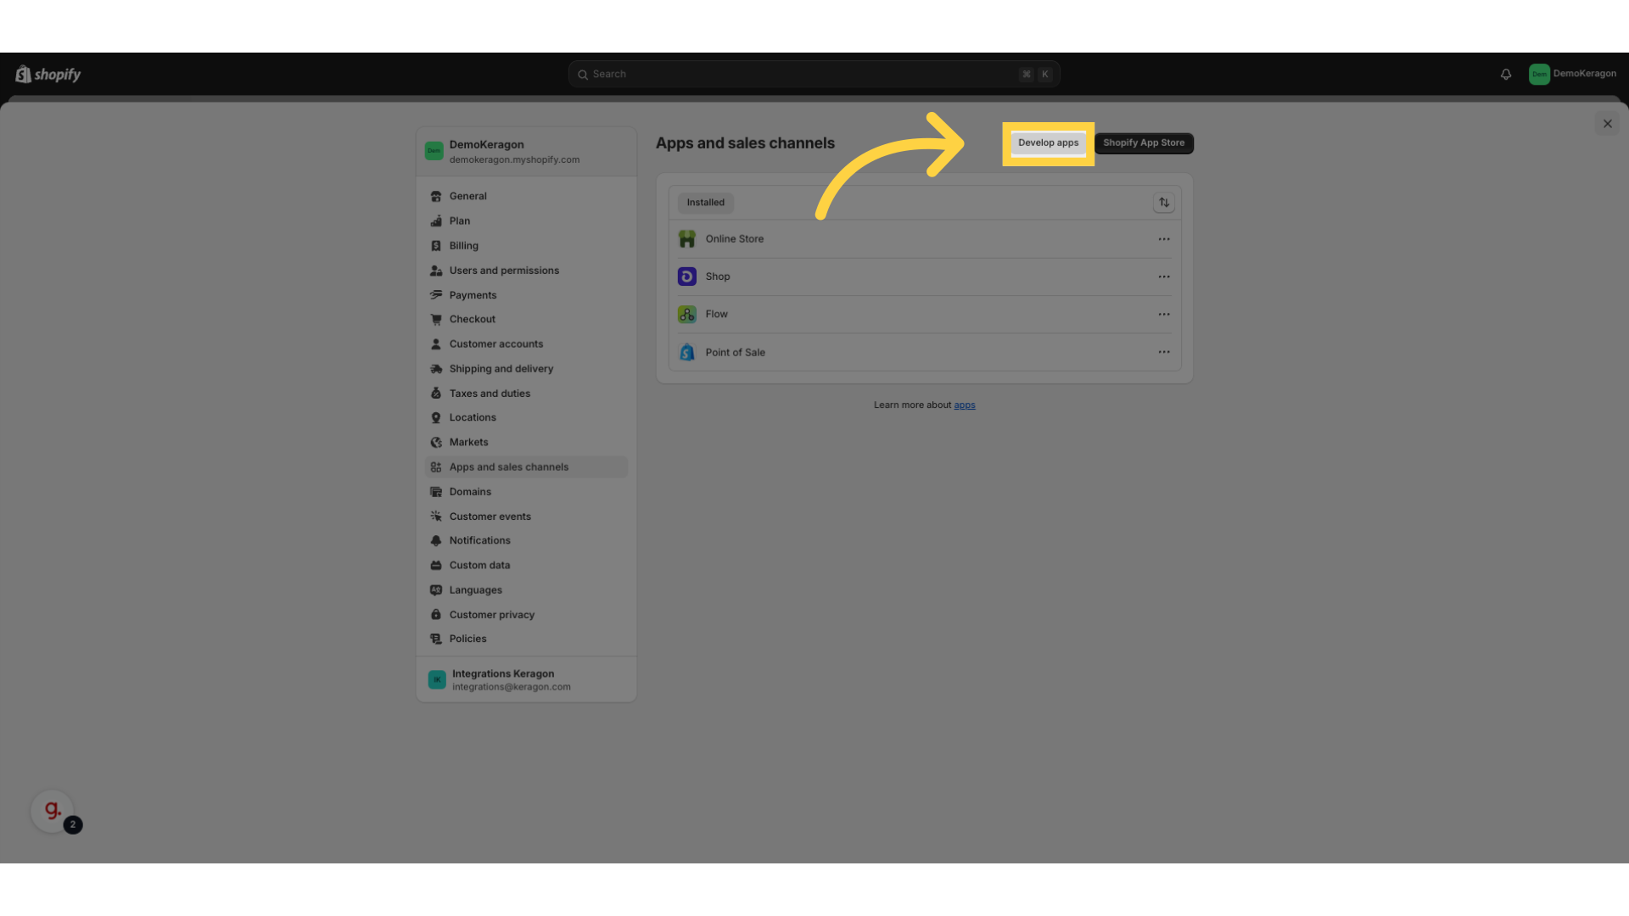This screenshot has width=1629, height=916.
Task: Click the Online Store app icon
Action: tap(687, 239)
